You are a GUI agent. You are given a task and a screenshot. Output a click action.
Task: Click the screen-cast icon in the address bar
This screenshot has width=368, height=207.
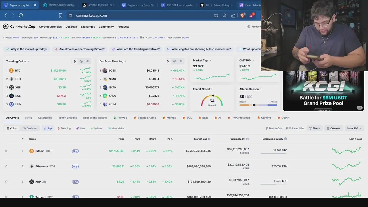click(216, 16)
